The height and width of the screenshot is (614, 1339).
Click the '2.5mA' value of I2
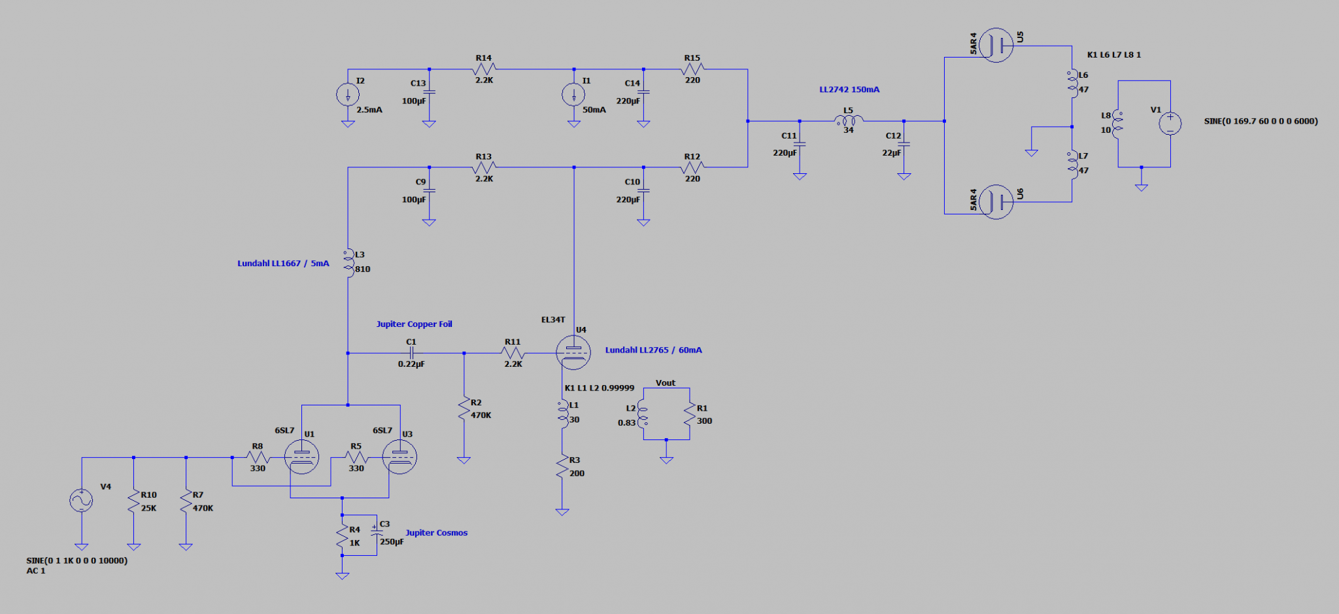(x=369, y=110)
